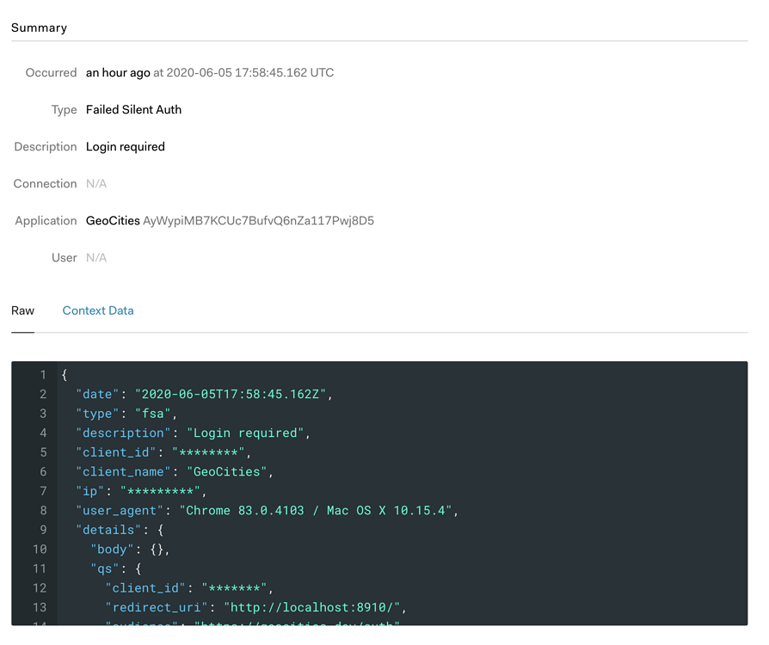Open the GeoCities application link

[113, 221]
